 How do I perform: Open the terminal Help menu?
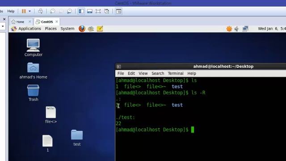[192, 73]
